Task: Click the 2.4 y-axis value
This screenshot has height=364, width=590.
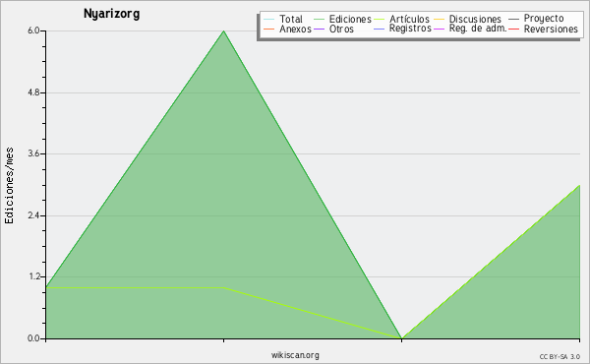Action: pyautogui.click(x=33, y=215)
